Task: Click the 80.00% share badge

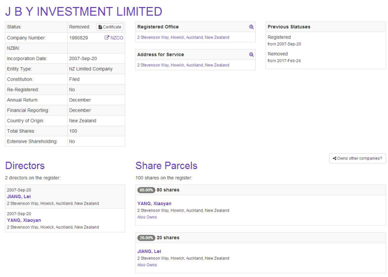Action: pos(146,190)
